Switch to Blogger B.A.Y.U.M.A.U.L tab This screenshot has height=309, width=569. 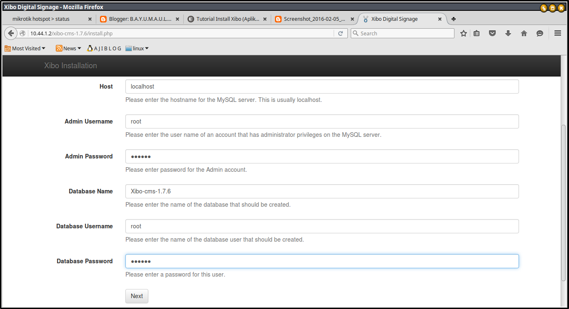coord(140,19)
